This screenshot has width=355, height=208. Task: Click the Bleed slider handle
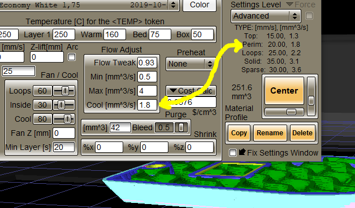click(x=181, y=127)
